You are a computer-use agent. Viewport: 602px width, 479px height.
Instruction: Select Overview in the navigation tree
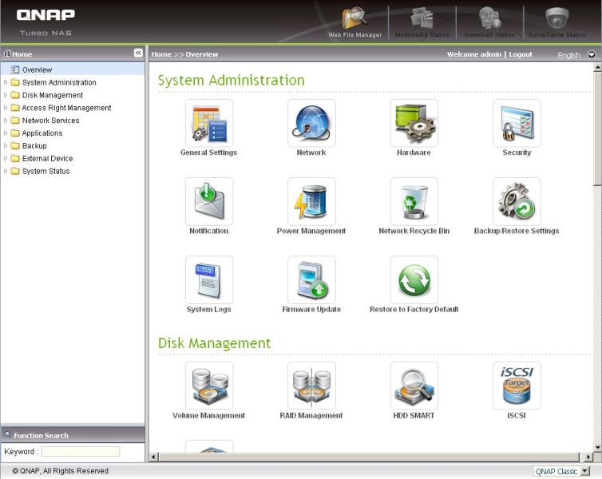pyautogui.click(x=37, y=69)
